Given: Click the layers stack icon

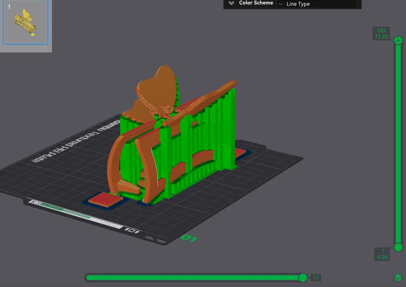Looking at the screenshot, I should tap(398, 278).
